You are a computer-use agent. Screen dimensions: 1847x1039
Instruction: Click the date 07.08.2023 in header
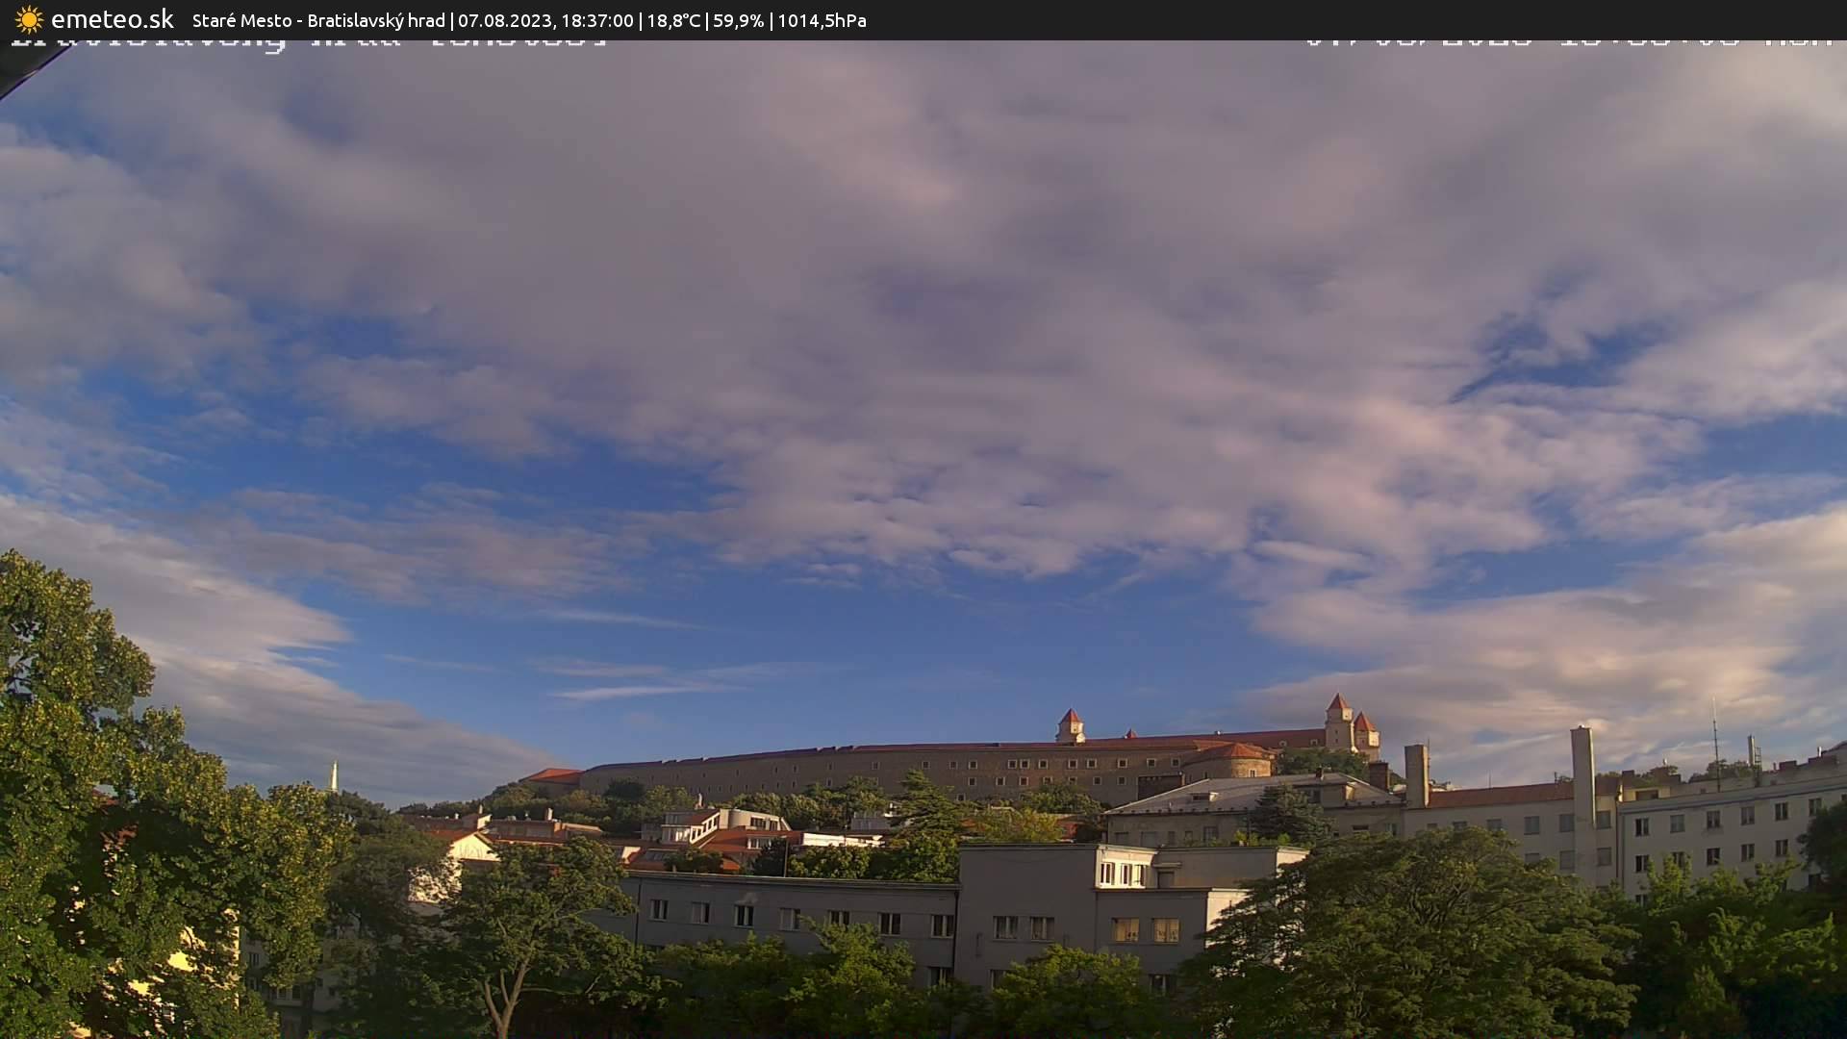pyautogui.click(x=503, y=20)
